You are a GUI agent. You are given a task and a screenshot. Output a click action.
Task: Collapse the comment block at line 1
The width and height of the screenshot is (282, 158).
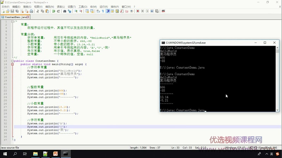tap(12, 21)
